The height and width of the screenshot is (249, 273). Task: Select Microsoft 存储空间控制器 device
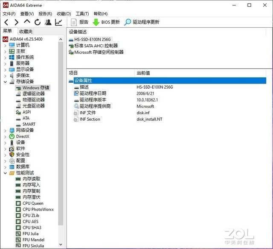pos(96,52)
